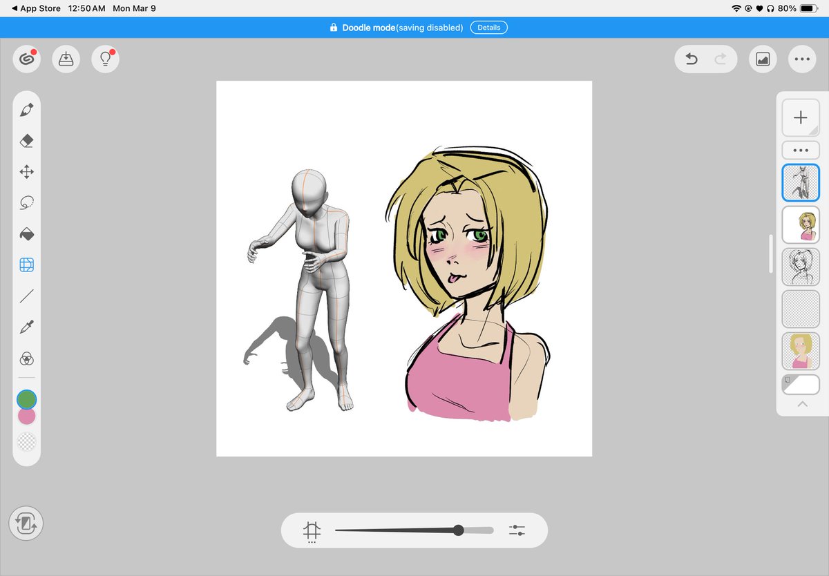Screen dimensions: 829x576
Task: Select the Pen tool
Action: tap(27, 110)
